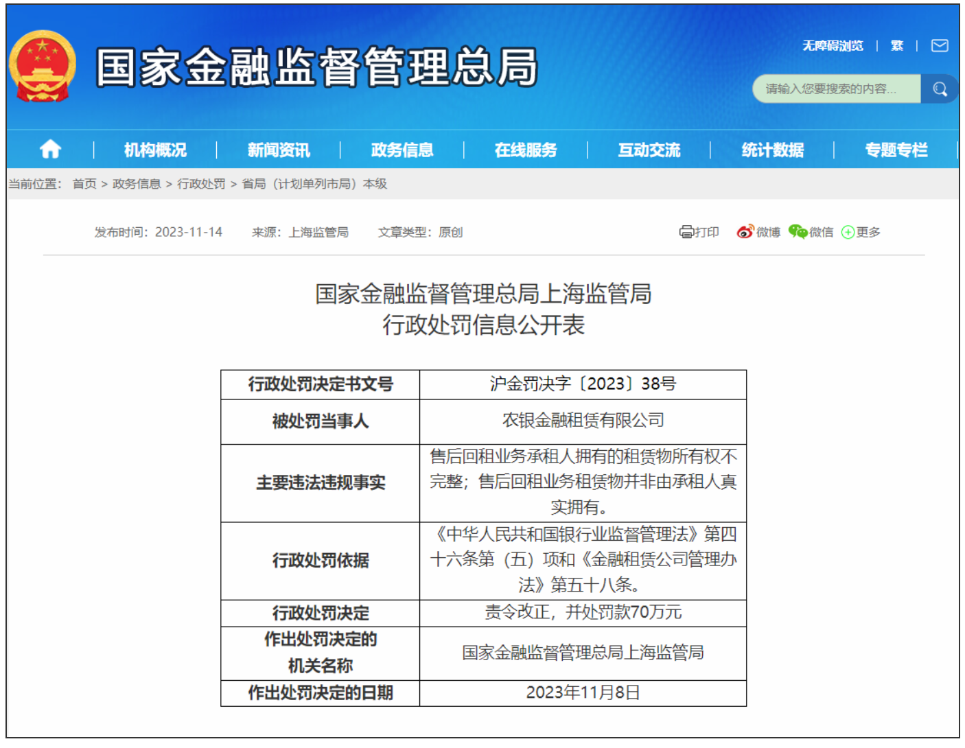Select the 专题专栏 menu item
This screenshot has width=965, height=748.
click(x=896, y=150)
